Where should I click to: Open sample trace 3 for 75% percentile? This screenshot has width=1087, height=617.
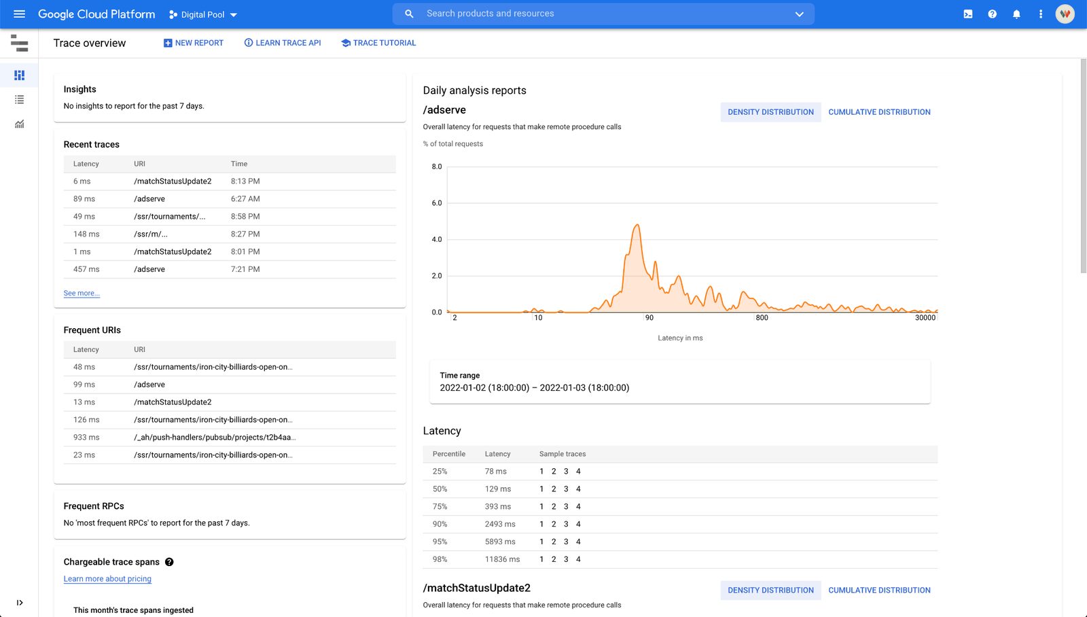point(566,507)
